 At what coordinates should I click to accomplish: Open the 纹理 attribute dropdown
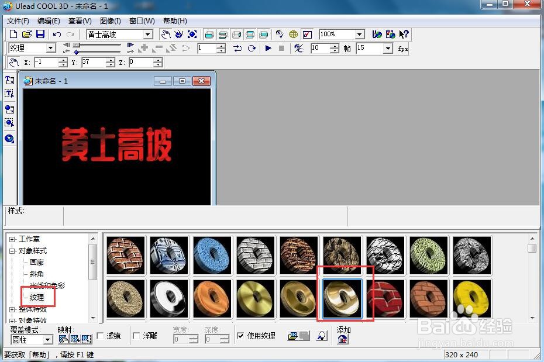[51, 48]
